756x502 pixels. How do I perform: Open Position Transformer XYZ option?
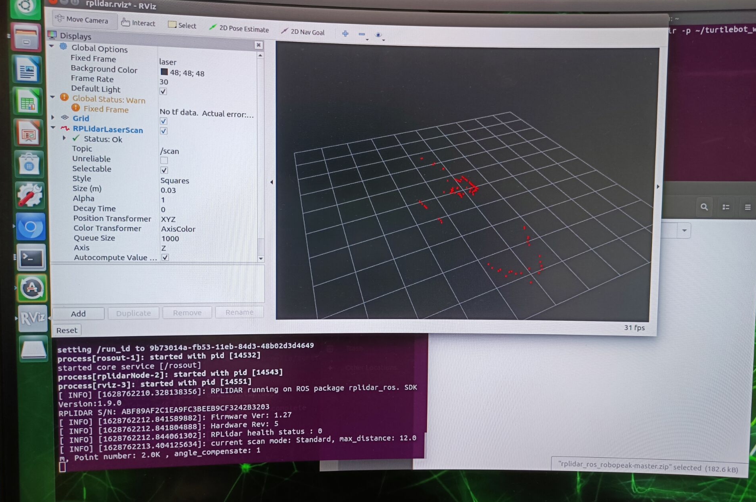pos(168,219)
